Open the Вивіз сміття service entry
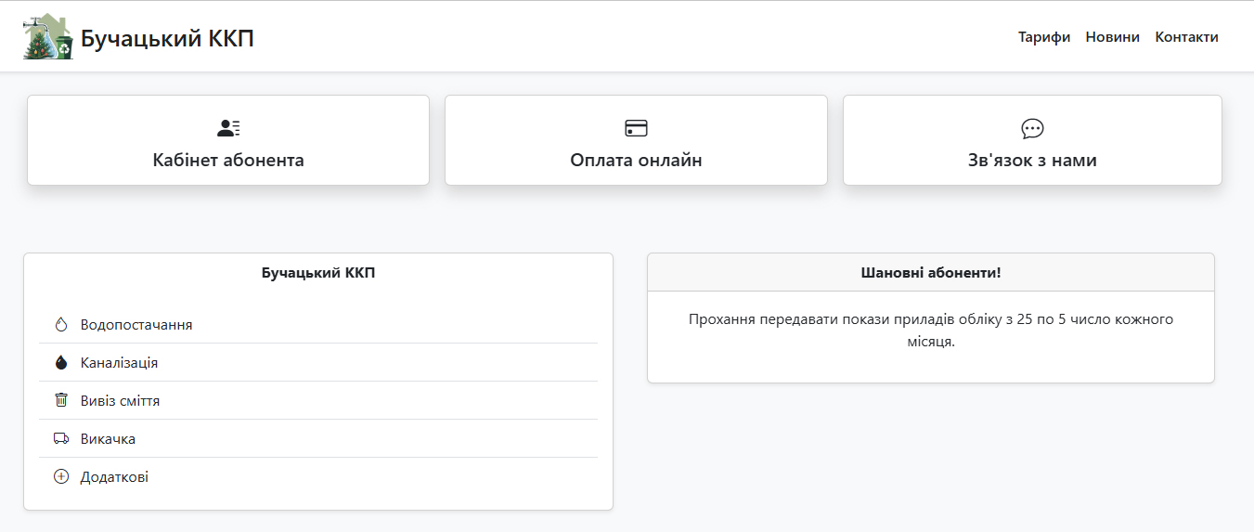 tap(120, 401)
